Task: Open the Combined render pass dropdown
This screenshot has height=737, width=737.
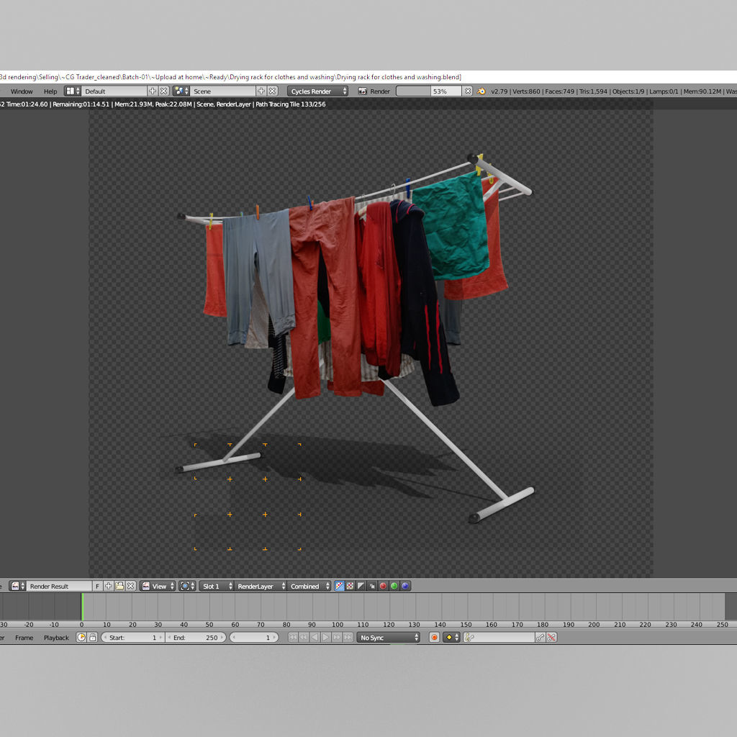Action: pyautogui.click(x=308, y=586)
